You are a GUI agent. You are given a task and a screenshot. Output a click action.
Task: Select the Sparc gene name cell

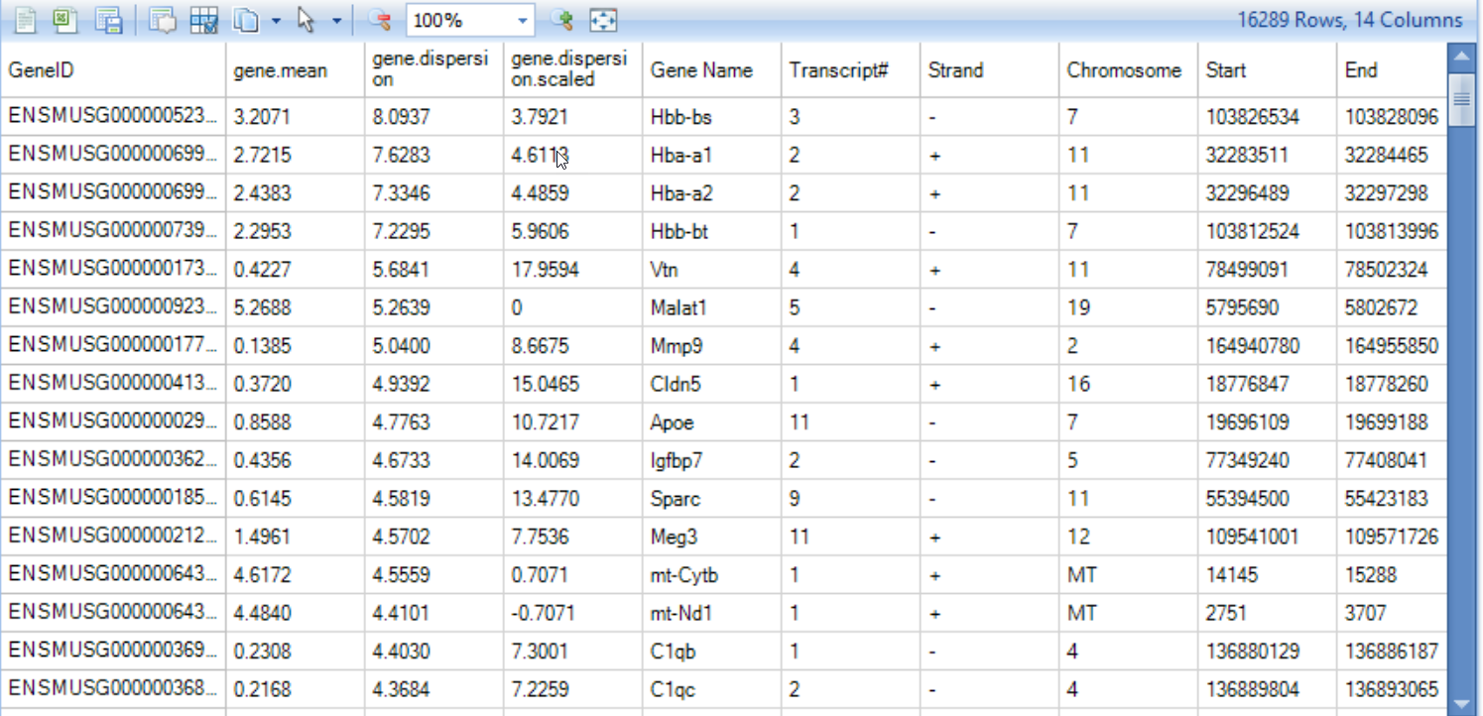[711, 499]
